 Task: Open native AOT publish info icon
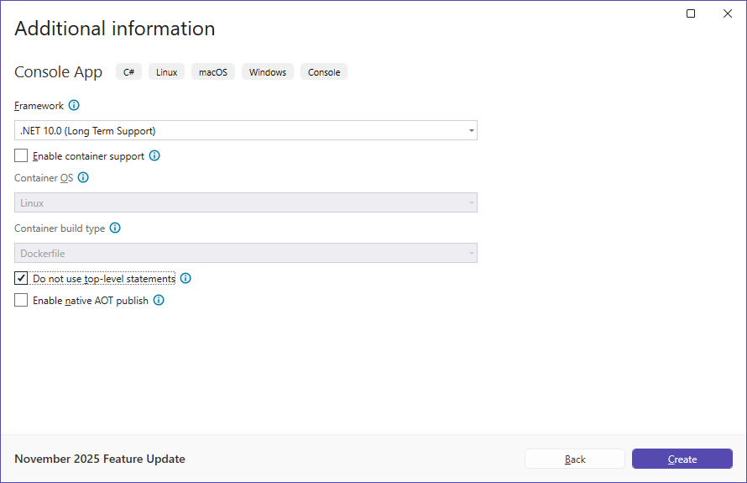point(159,301)
